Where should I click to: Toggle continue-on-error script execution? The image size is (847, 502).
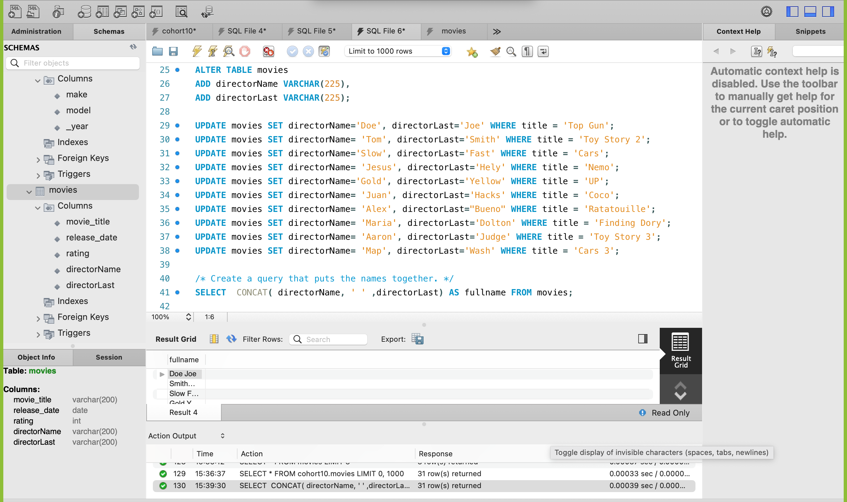click(268, 51)
